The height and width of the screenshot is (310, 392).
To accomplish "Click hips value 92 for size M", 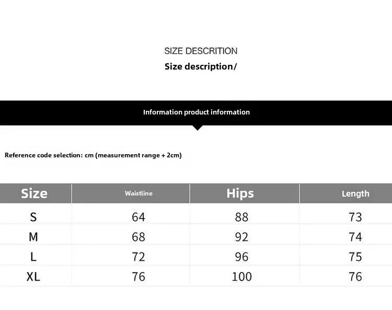I will [241, 237].
